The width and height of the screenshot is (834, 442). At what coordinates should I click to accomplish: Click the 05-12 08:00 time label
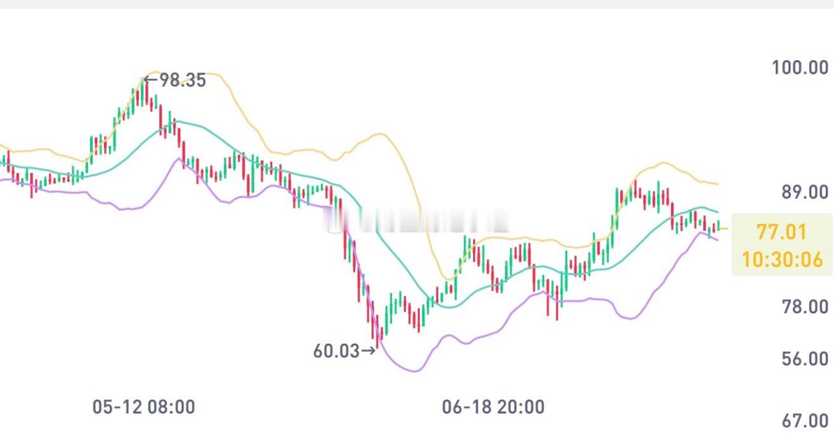pyautogui.click(x=144, y=407)
